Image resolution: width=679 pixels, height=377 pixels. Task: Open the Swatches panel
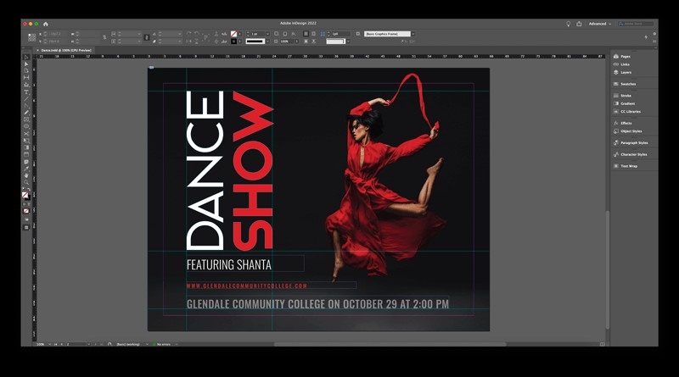627,84
